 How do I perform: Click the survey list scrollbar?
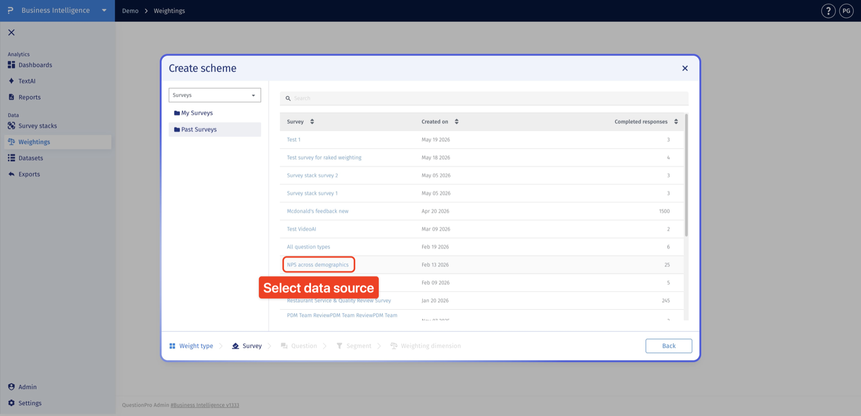tap(686, 175)
